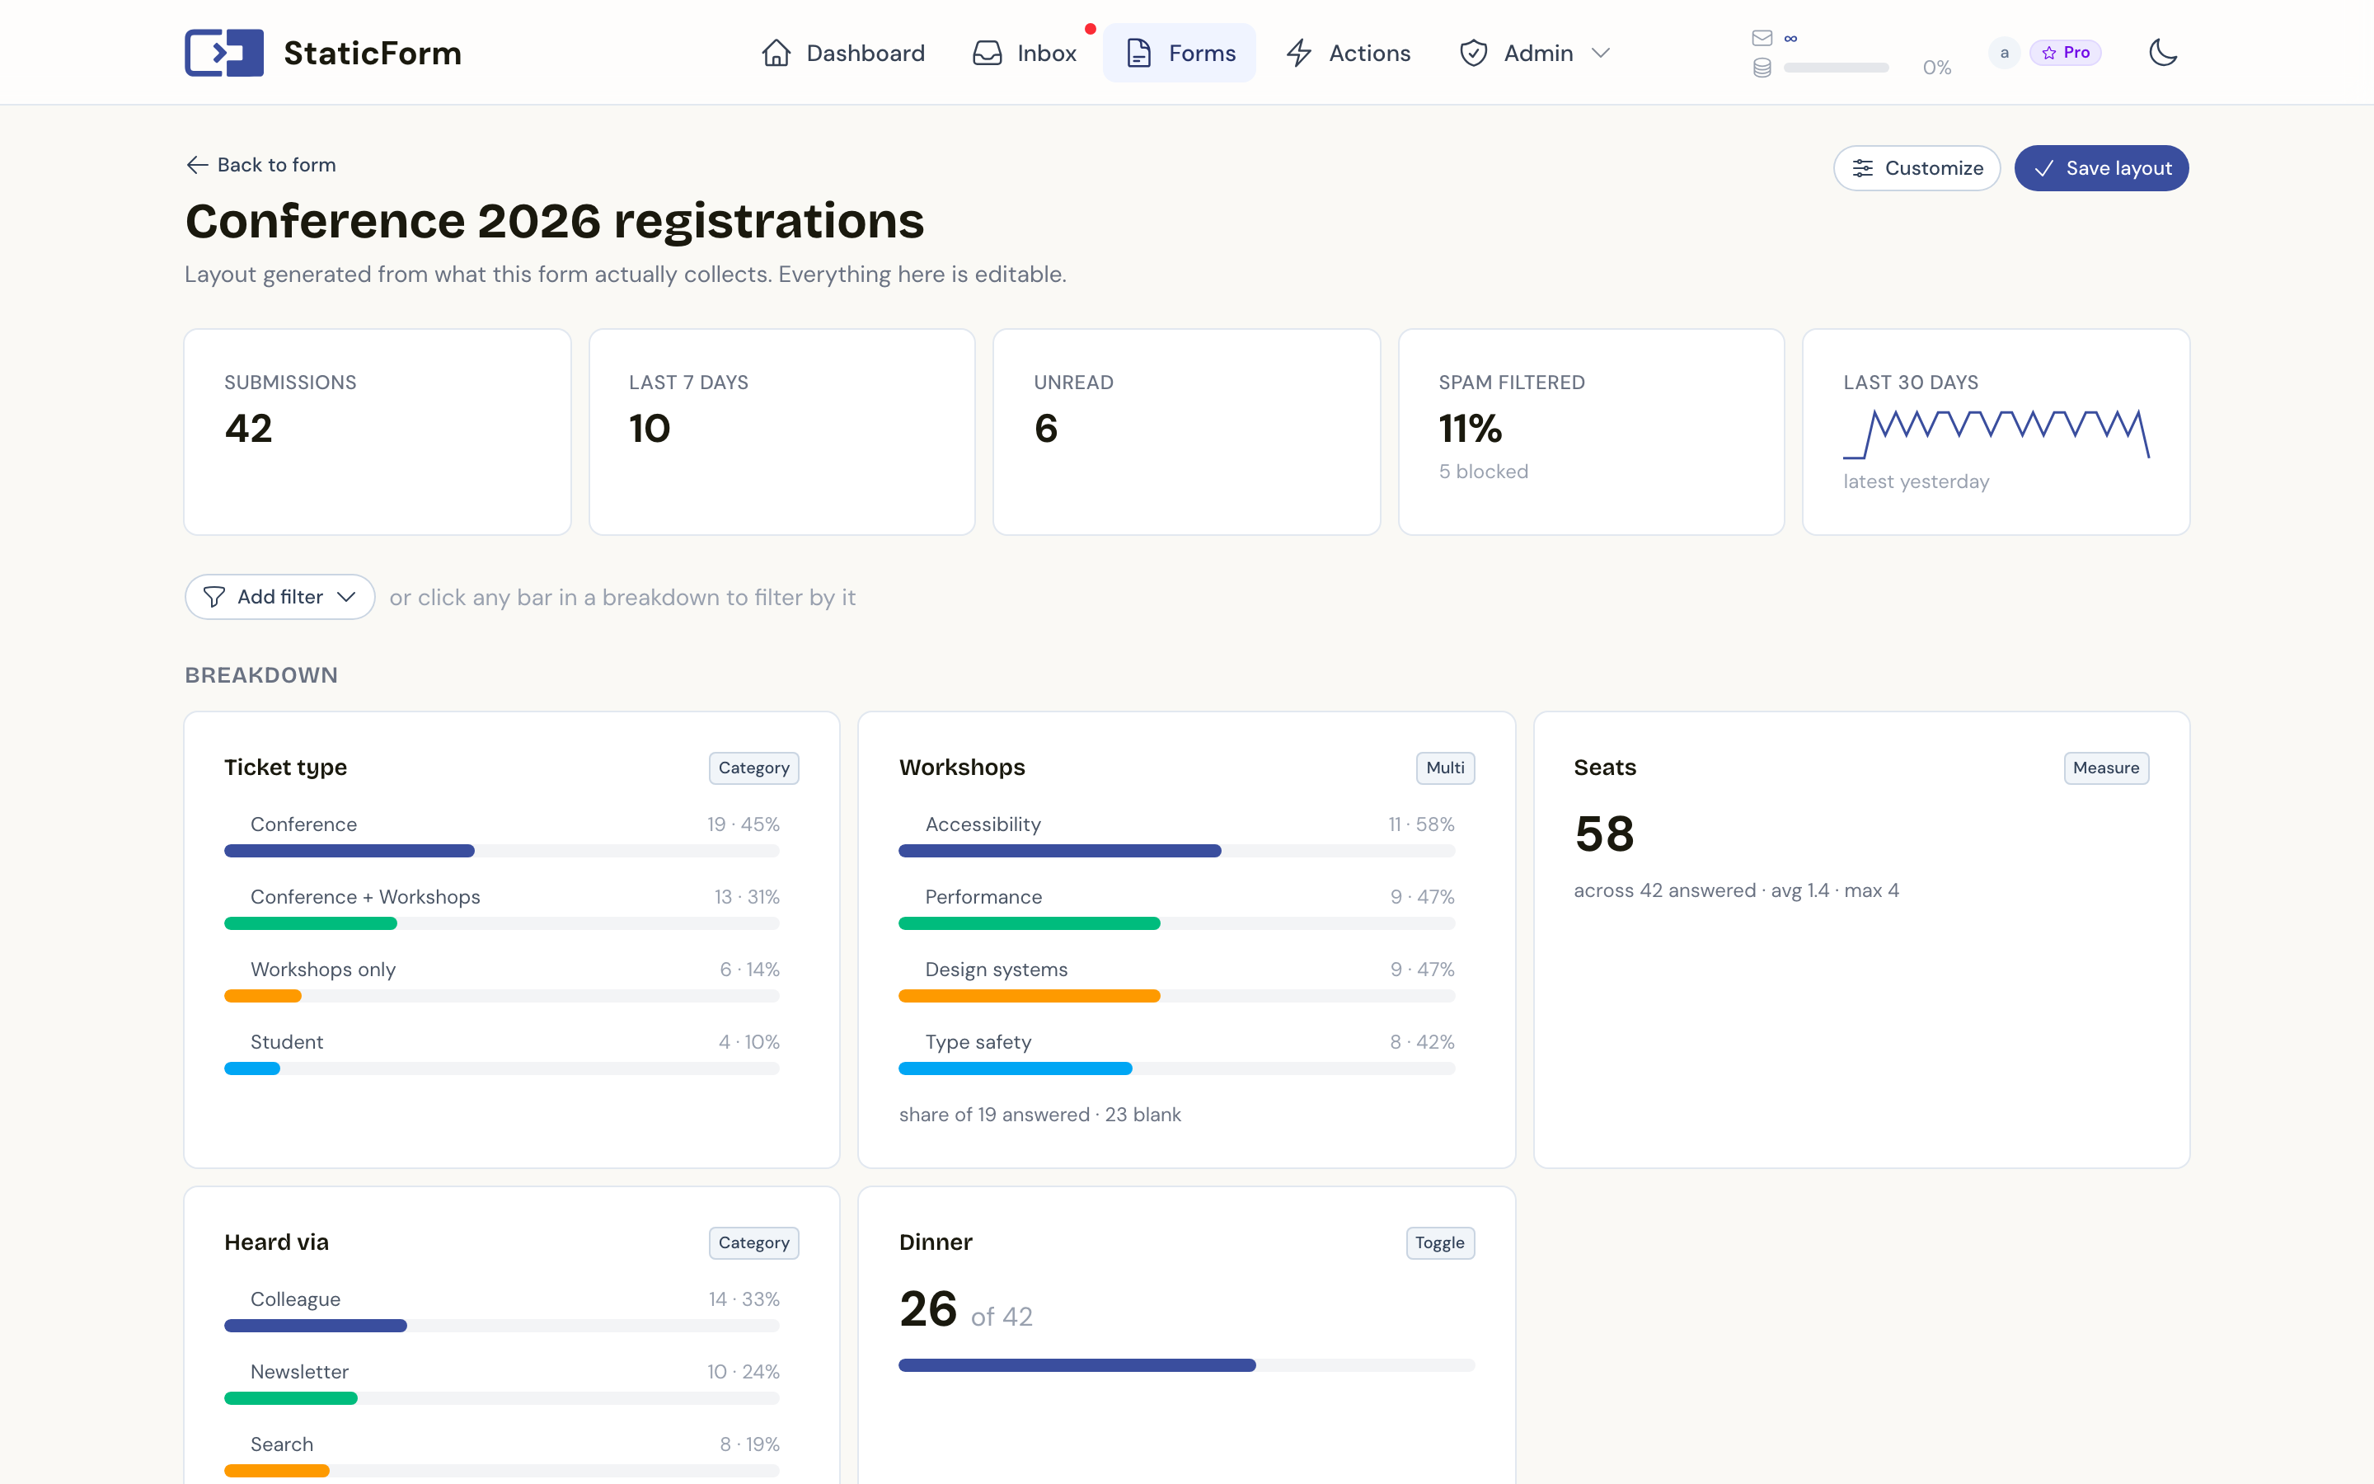Click the '5 blocked' text
The width and height of the screenshot is (2374, 1484).
point(1483,471)
